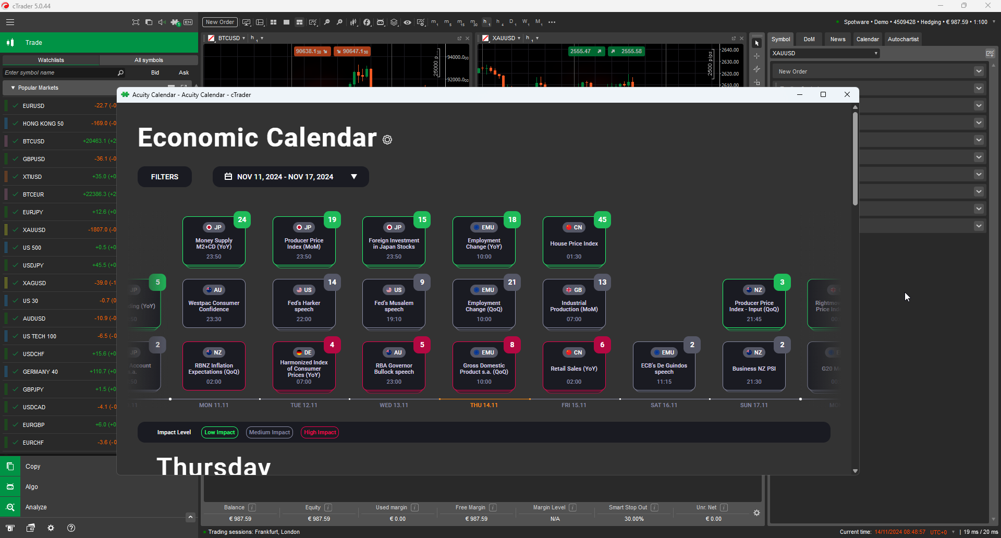Open the cBots robot icon

381,22
